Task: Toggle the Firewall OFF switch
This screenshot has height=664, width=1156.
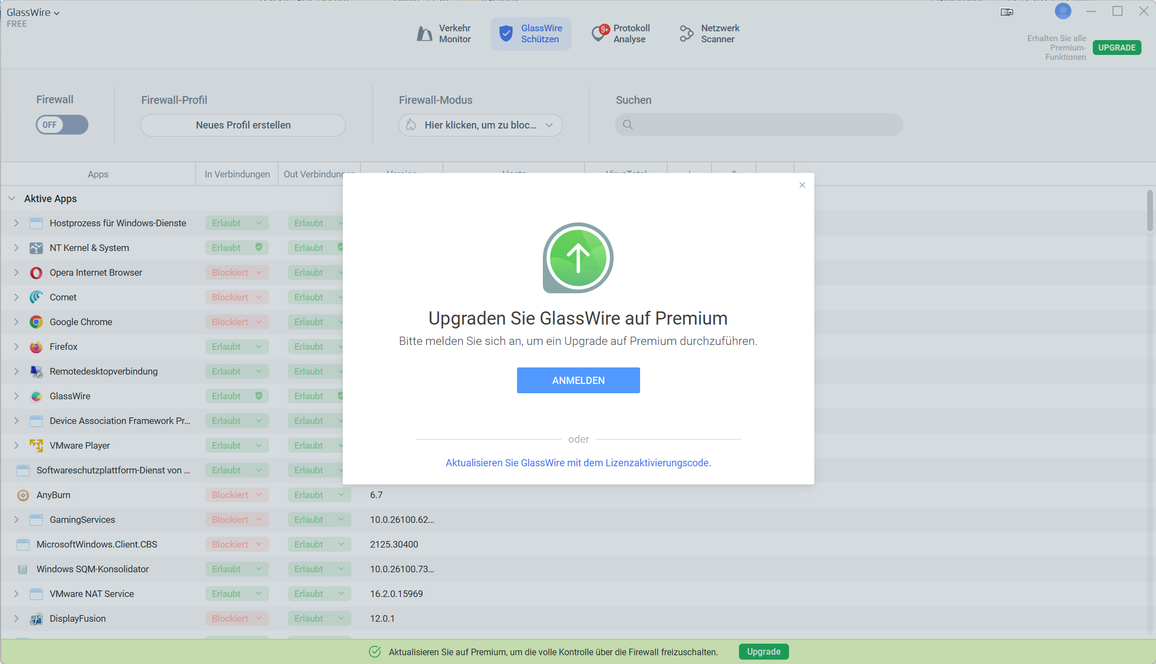Action: 62,125
